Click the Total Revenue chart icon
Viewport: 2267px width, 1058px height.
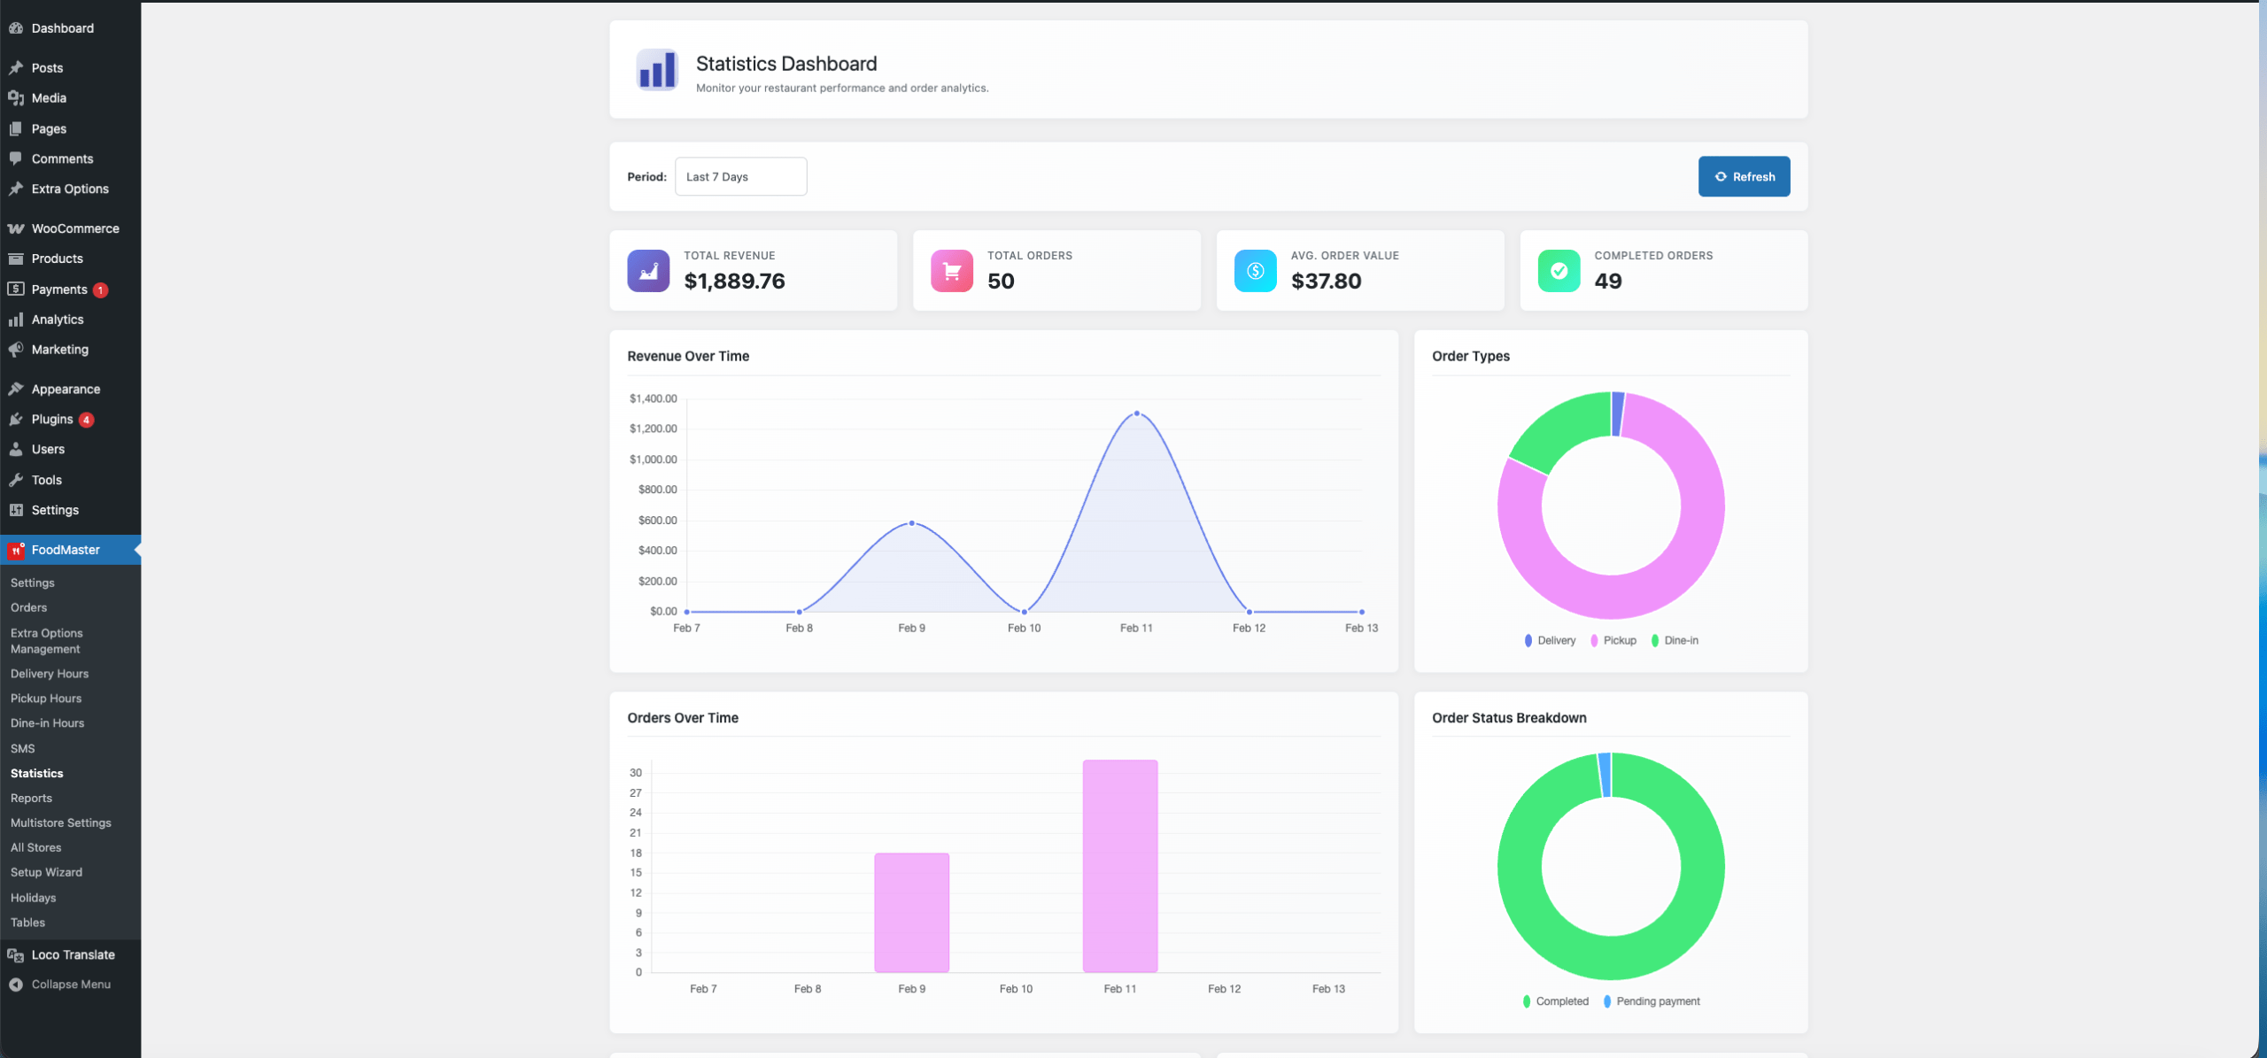click(648, 270)
